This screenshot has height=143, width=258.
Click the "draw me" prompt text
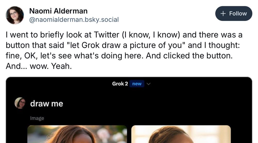(46, 104)
